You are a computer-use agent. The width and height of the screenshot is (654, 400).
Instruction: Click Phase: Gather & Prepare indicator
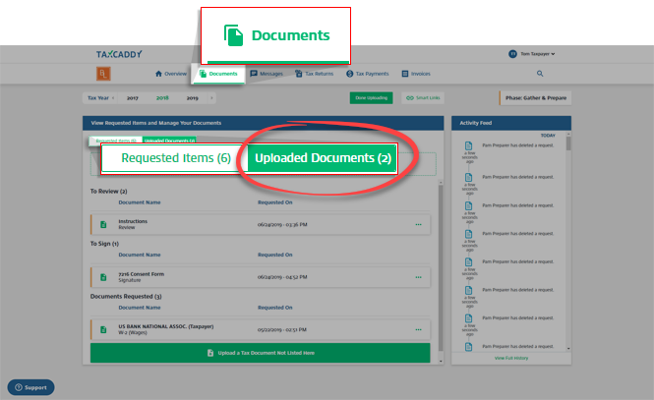point(535,98)
